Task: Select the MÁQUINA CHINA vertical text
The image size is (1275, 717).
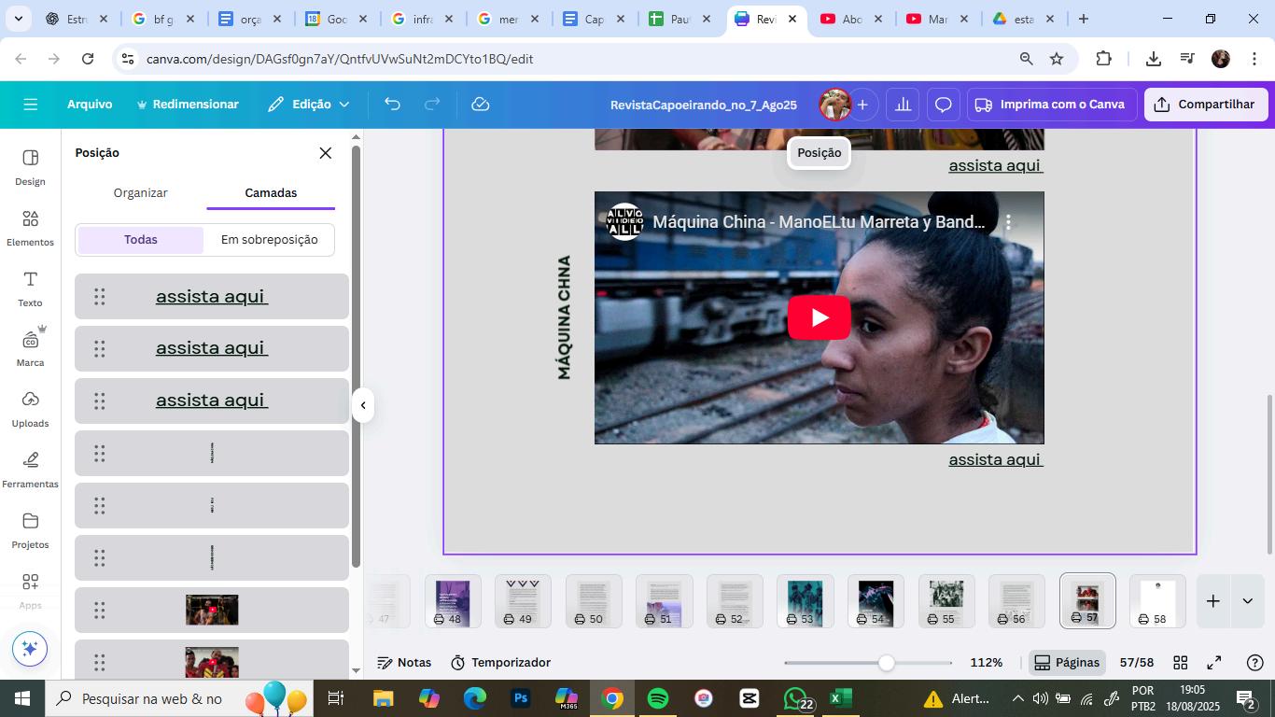Action: tap(564, 317)
